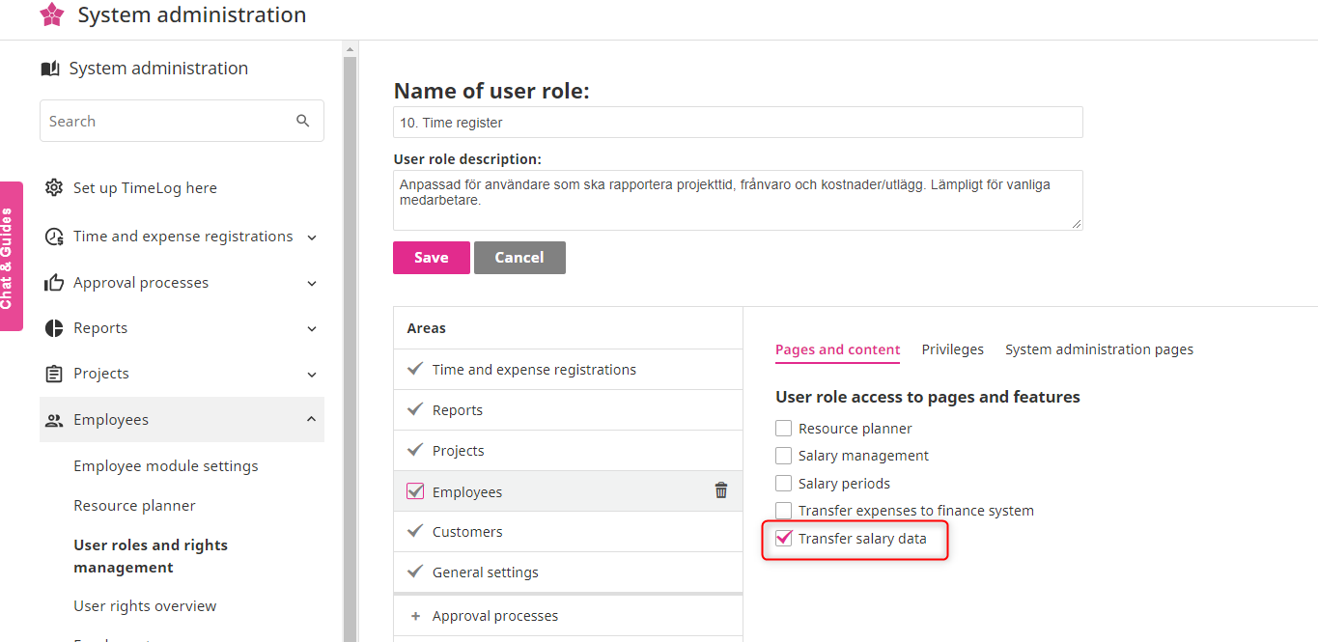The height and width of the screenshot is (642, 1318).
Task: Enable the Resource planner checkbox
Action: coord(784,429)
